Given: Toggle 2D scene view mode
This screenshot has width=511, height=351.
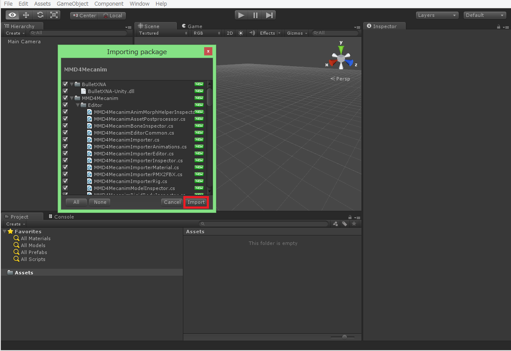Looking at the screenshot, I should 230,33.
